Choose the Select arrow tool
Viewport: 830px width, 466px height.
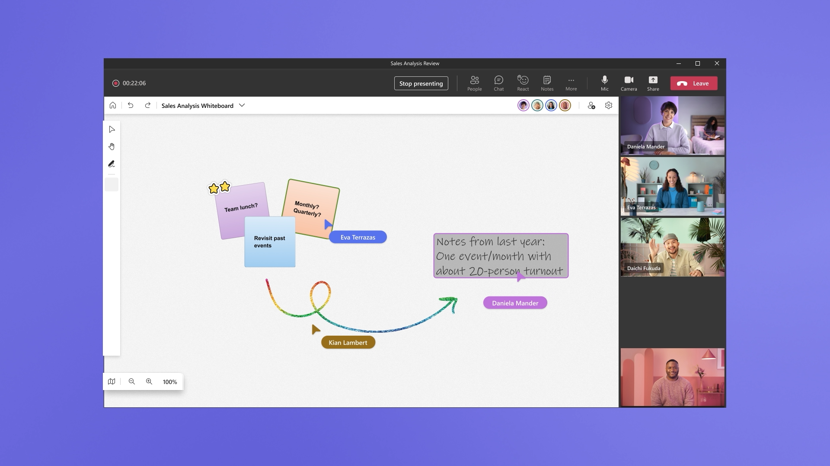pos(112,129)
